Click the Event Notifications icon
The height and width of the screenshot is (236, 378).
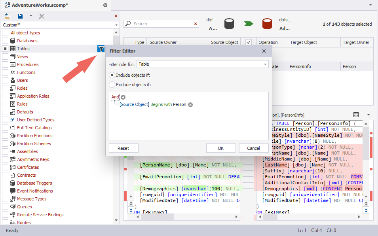(x=13, y=191)
